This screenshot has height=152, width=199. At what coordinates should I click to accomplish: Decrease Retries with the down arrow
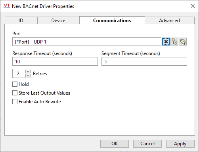[28, 75]
